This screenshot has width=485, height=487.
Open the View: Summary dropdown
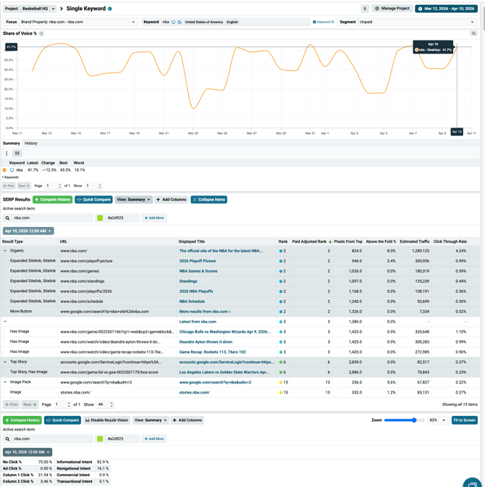pyautogui.click(x=134, y=199)
